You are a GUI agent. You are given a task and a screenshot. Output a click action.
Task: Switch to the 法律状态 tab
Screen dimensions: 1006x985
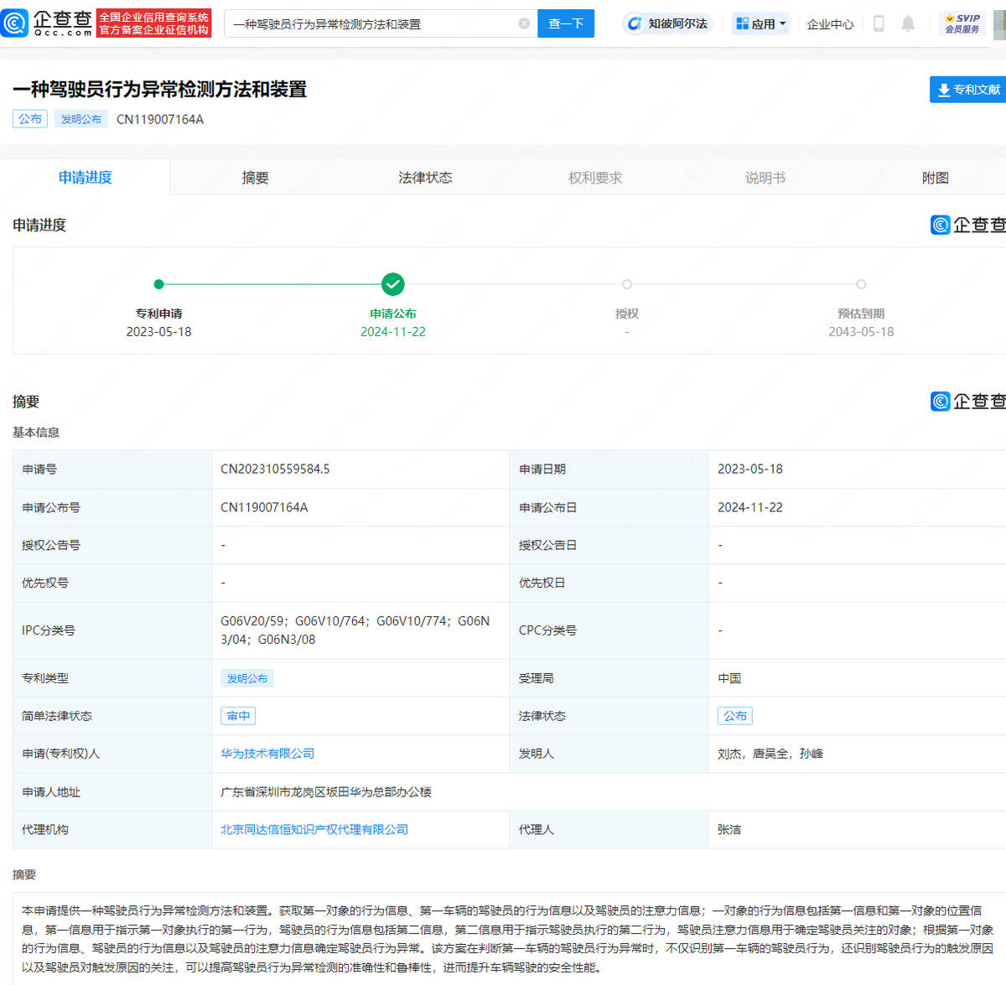(425, 177)
